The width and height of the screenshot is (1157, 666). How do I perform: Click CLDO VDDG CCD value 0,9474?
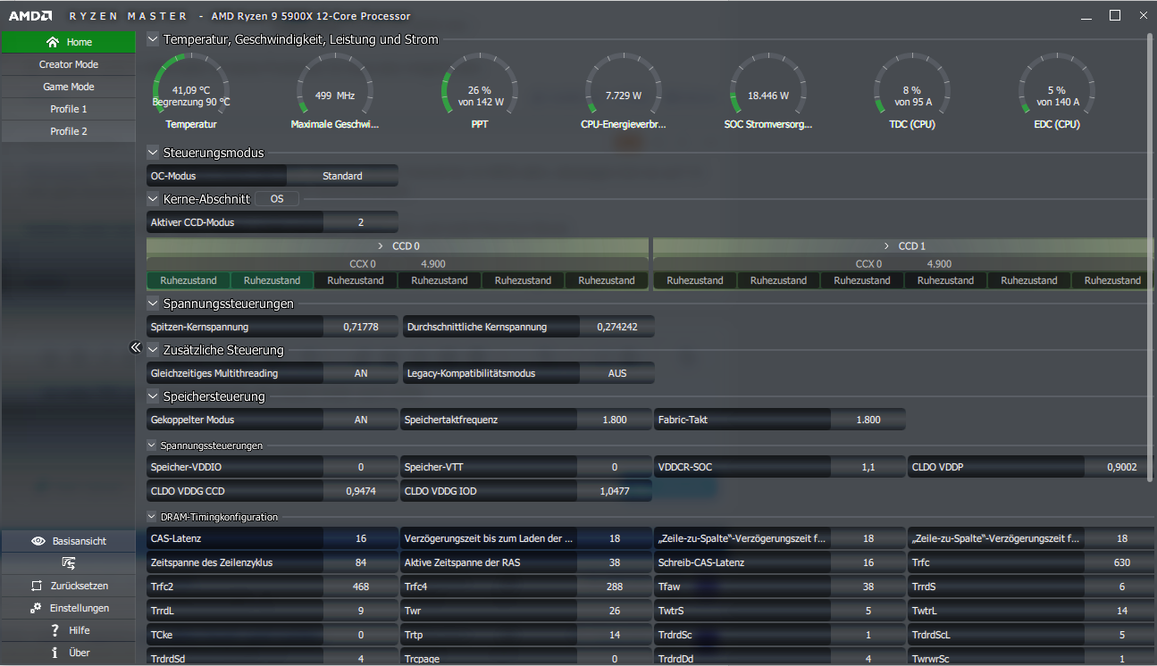[361, 491]
